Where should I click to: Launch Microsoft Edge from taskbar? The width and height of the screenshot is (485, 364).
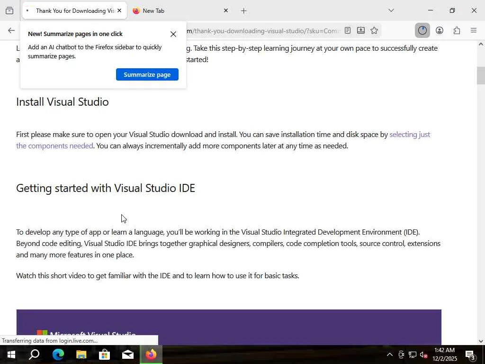[x=58, y=355]
